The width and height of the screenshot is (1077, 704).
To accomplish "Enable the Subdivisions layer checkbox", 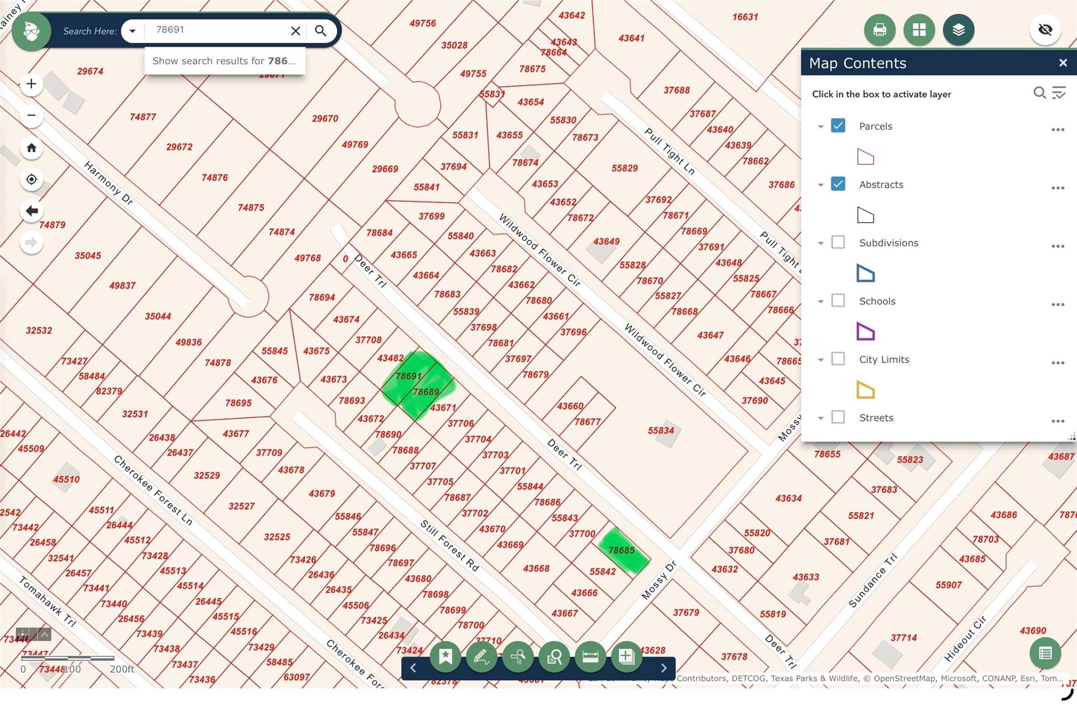I will click(838, 242).
